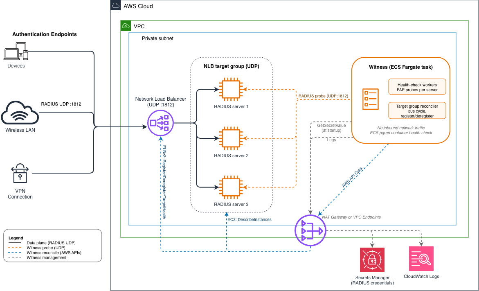Screen dimensions: 479x291
Task: Click the VPN Connection caption
Action: 20,194
